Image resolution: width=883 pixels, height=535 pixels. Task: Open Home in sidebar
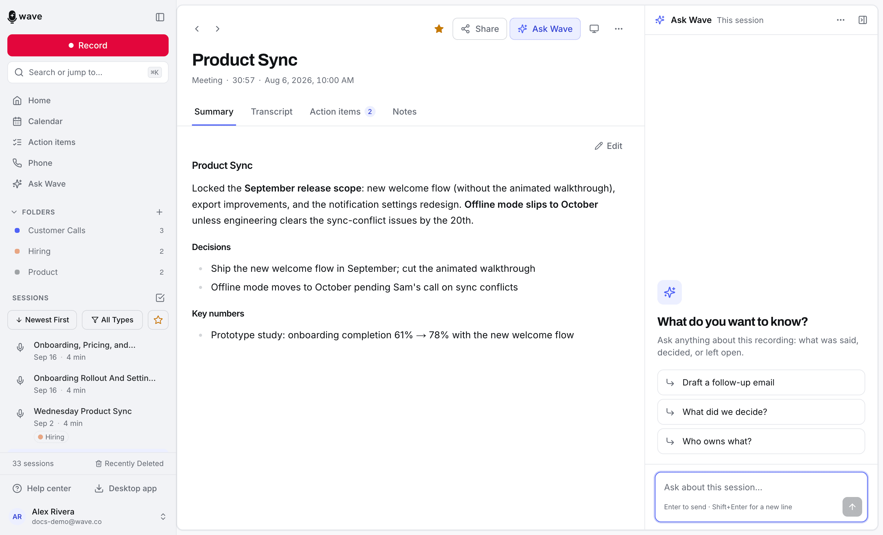(88, 100)
